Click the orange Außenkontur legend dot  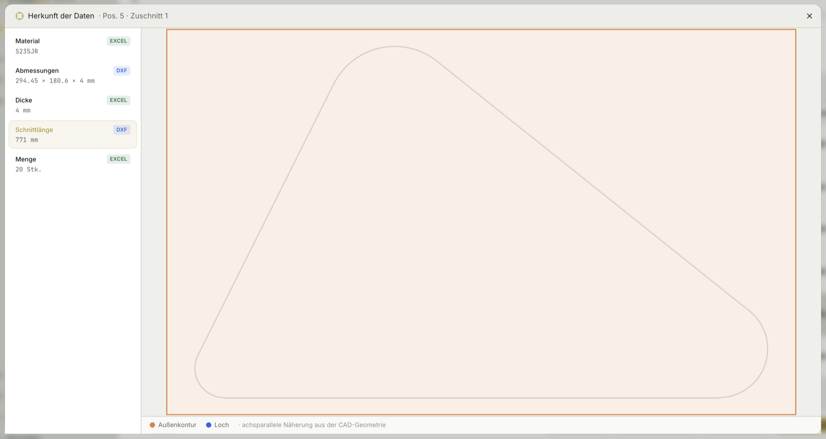tap(152, 425)
